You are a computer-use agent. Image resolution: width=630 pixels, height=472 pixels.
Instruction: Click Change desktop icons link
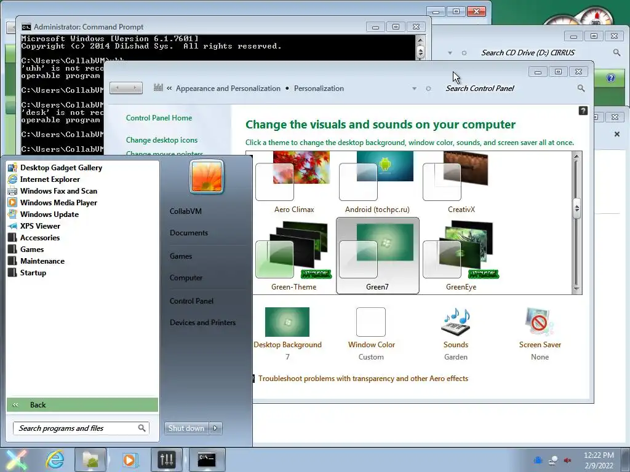(162, 140)
